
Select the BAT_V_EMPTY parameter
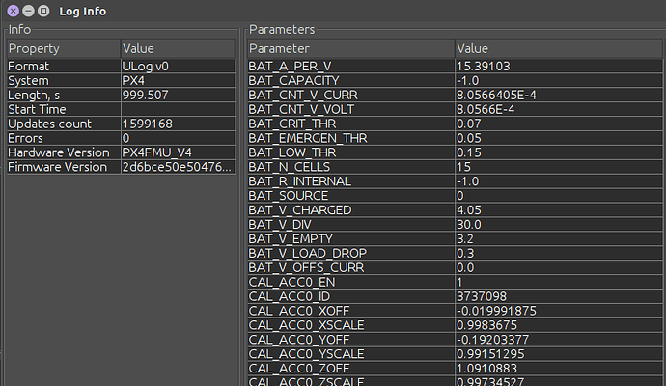click(350, 239)
